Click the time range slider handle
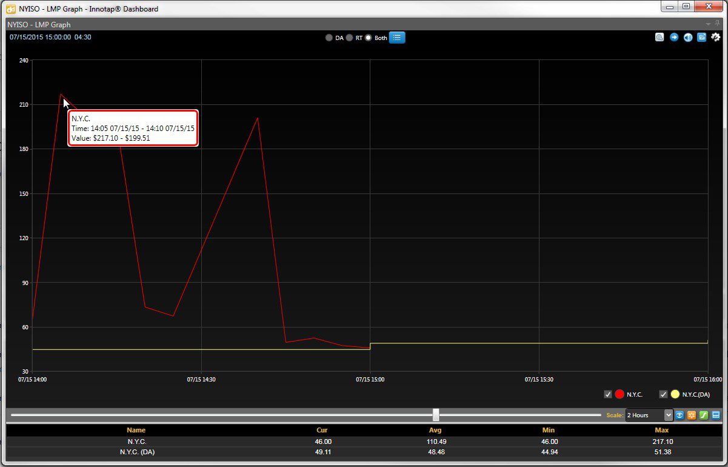This screenshot has height=467, width=728. pyautogui.click(x=436, y=415)
